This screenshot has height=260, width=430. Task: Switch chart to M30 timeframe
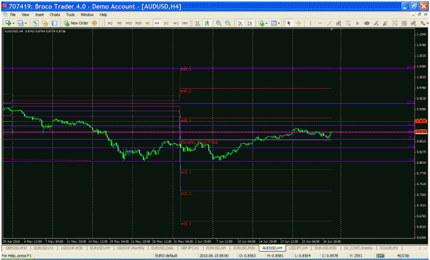coord(138,23)
